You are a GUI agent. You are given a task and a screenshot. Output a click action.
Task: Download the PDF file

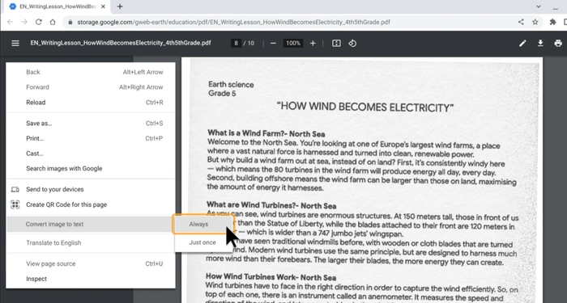click(540, 44)
